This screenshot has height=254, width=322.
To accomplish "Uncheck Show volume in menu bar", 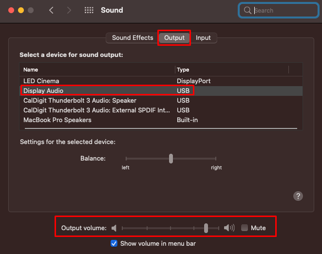I will click(114, 243).
